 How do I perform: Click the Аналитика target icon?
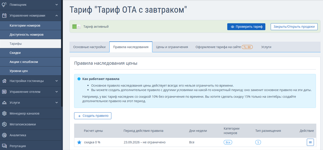(x=4, y=135)
